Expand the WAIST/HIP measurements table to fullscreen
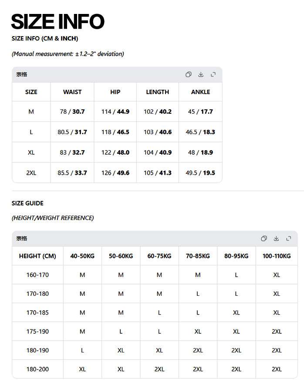 click(213, 74)
